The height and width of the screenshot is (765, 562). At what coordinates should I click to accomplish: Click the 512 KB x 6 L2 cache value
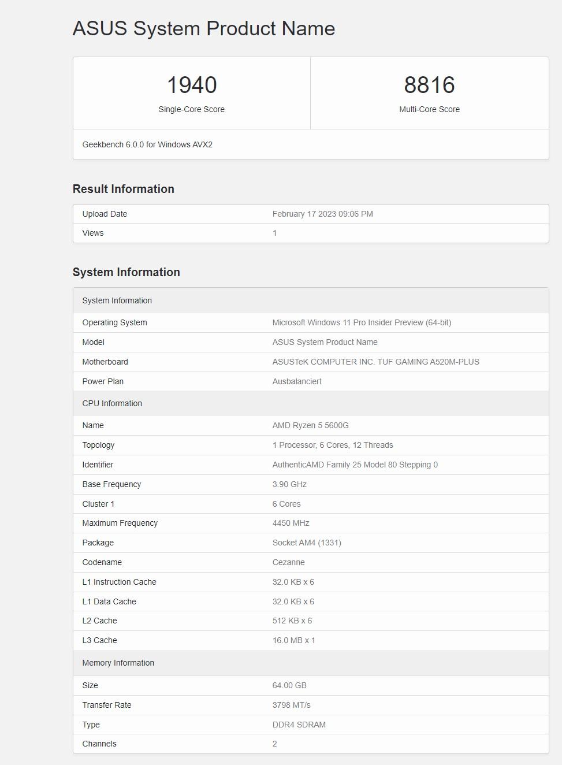click(292, 621)
